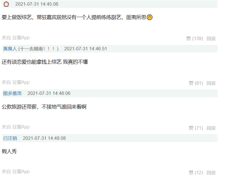Open 臭臭人 user profile link
This screenshot has width=225, height=179.
click(x=10, y=49)
